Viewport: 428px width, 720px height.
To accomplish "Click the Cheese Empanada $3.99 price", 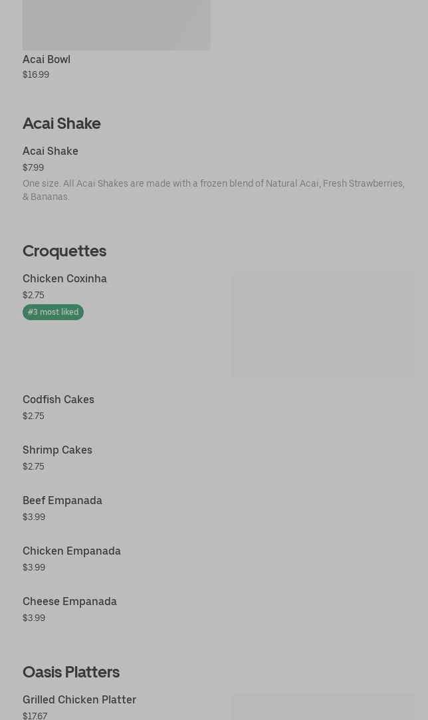I will 34,618.
